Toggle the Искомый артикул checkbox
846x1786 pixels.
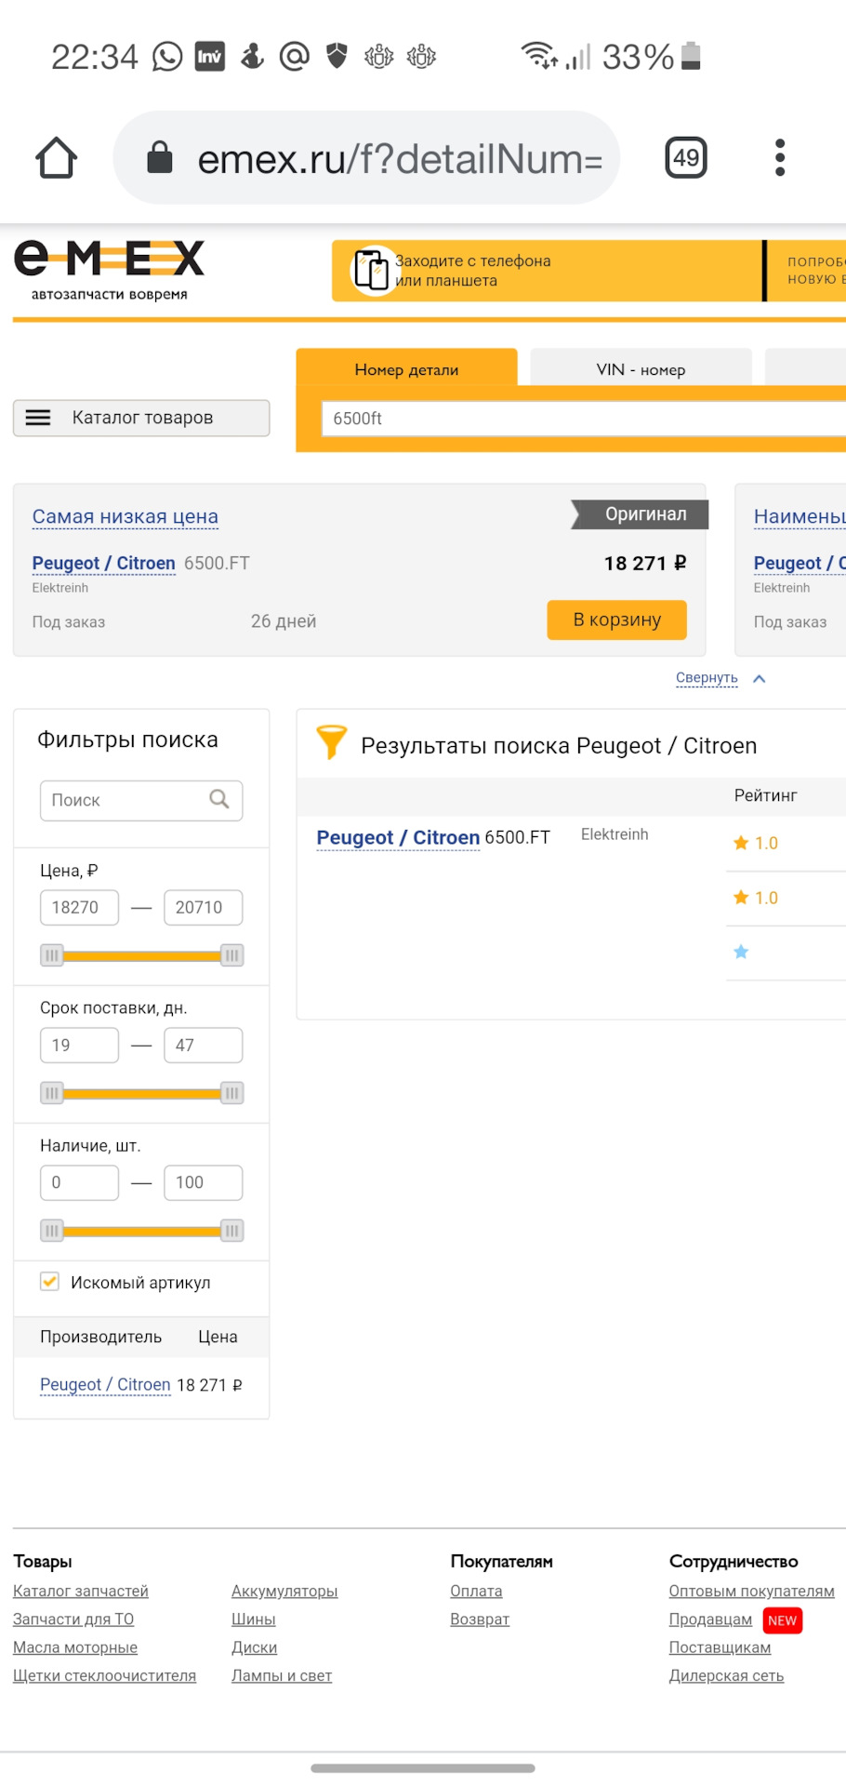(x=50, y=1282)
